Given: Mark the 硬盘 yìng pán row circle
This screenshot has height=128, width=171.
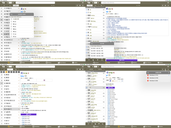Looking at the screenshot, I should (87, 90).
